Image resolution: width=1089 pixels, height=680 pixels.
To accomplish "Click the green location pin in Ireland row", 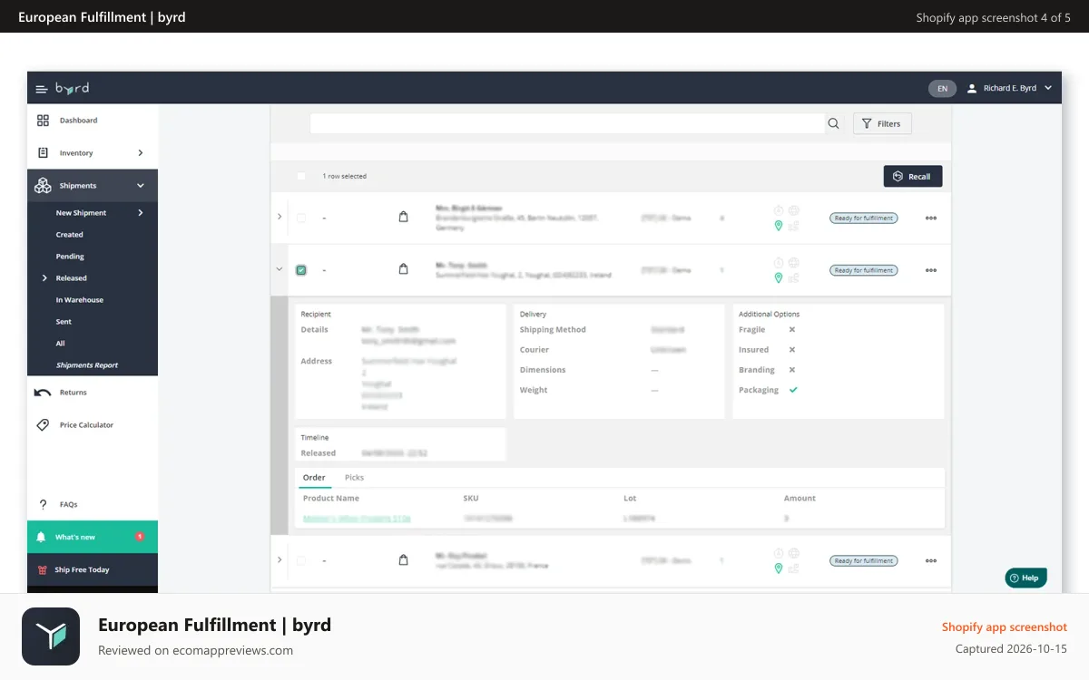I will click(778, 278).
